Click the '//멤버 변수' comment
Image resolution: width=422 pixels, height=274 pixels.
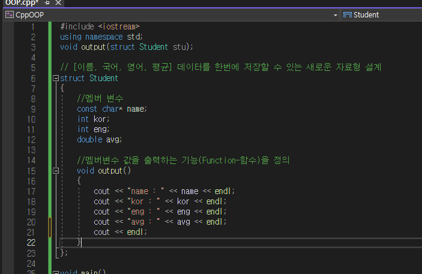[x=100, y=99]
